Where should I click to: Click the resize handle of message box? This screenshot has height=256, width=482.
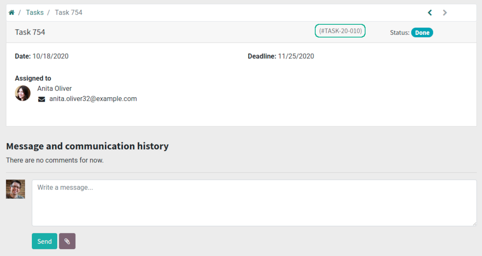(474, 224)
